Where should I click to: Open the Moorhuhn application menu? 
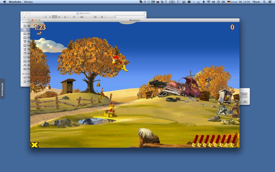point(15,2)
